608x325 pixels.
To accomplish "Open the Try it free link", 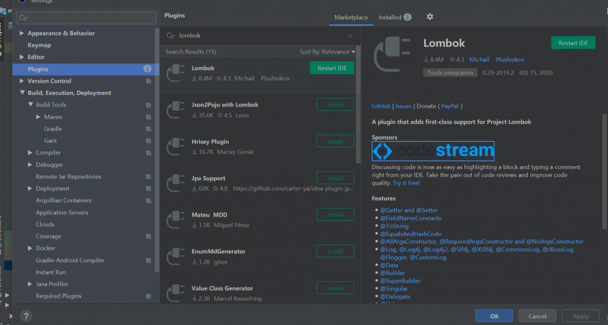I will click(407, 183).
